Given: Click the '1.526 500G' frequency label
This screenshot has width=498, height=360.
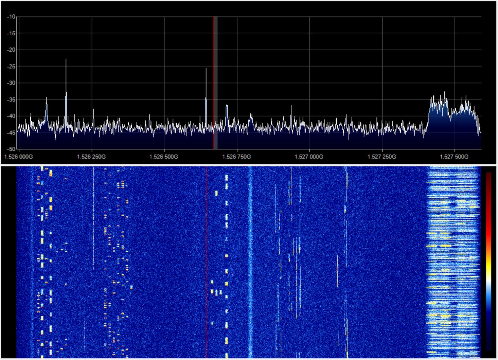Looking at the screenshot, I should click(x=164, y=157).
